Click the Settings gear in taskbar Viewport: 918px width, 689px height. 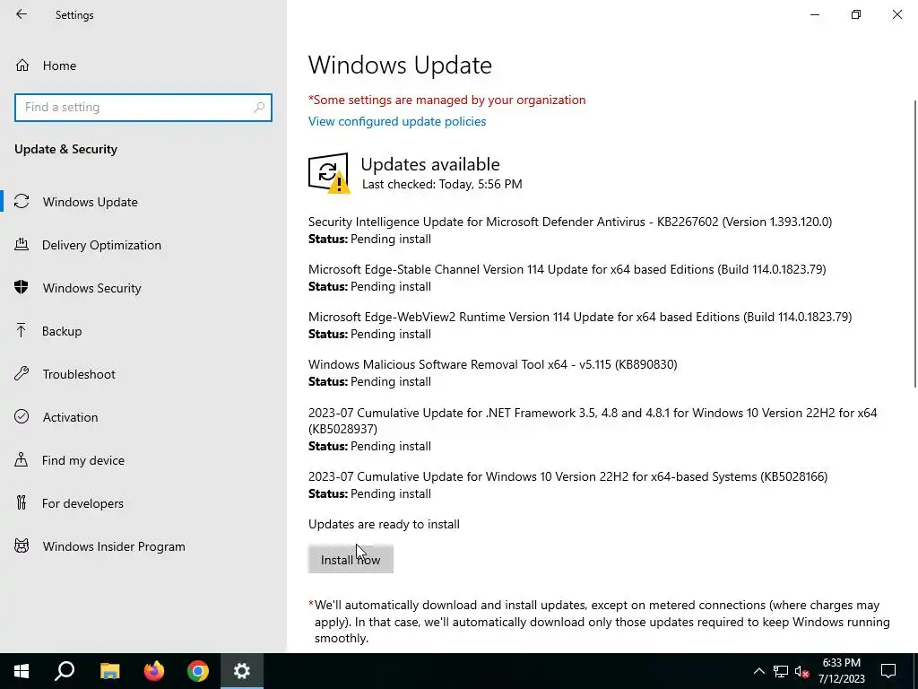click(x=242, y=671)
